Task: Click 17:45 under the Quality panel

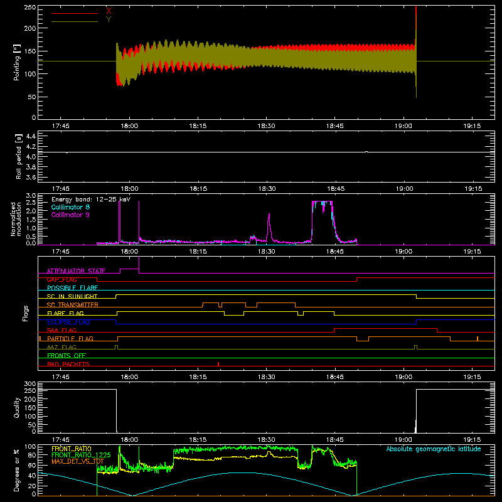Action: [x=60, y=440]
